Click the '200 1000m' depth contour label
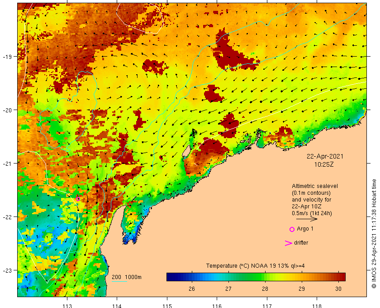This screenshot has height=308, width=380. (x=127, y=277)
